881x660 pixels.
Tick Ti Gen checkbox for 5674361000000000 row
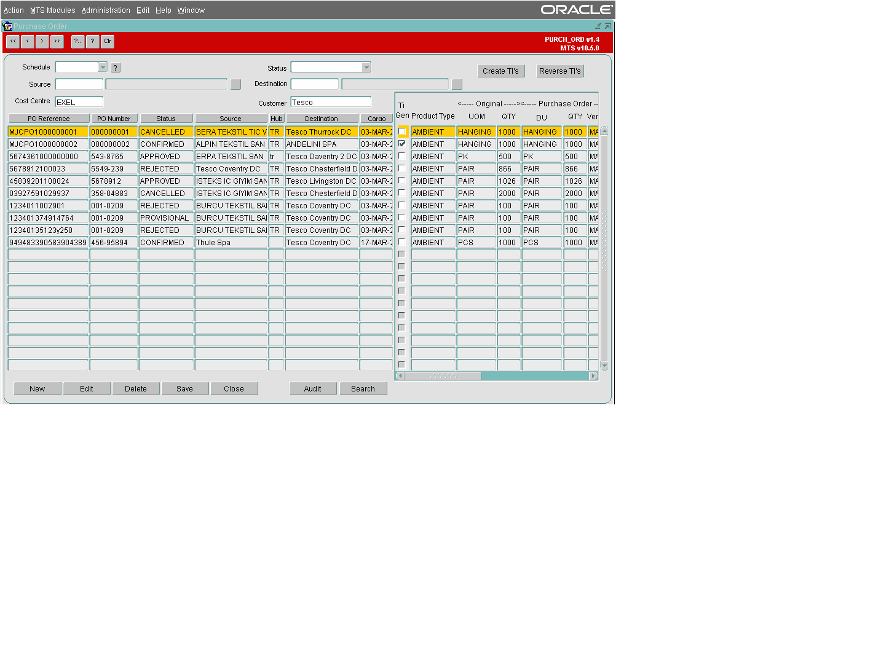tap(402, 156)
